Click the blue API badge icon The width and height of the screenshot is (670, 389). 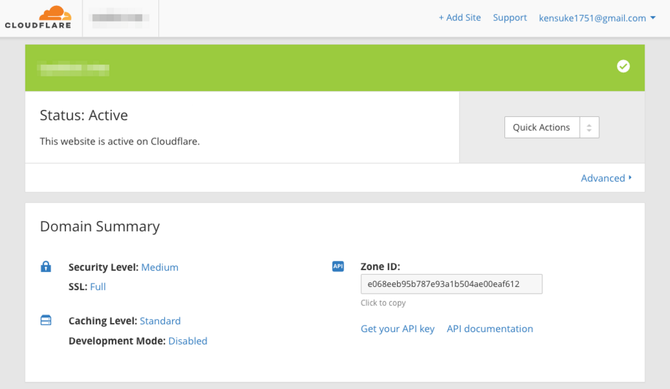pos(338,267)
